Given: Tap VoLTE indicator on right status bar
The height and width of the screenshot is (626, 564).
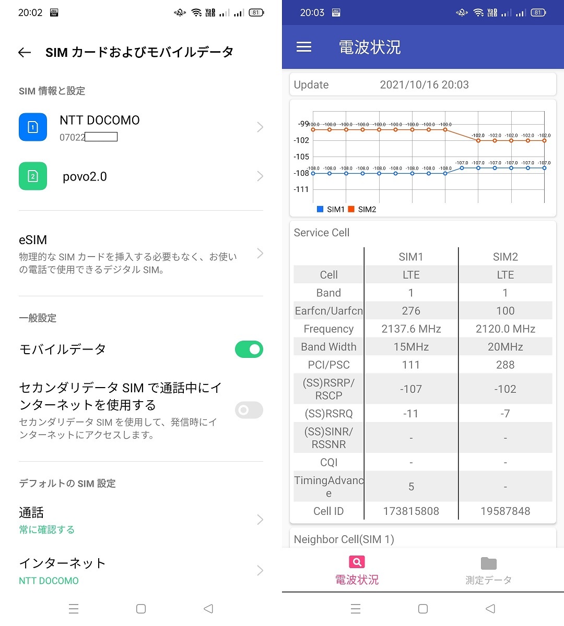Looking at the screenshot, I should 492,13.
